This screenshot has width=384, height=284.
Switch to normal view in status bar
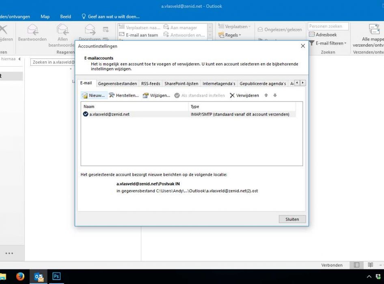pos(356,265)
